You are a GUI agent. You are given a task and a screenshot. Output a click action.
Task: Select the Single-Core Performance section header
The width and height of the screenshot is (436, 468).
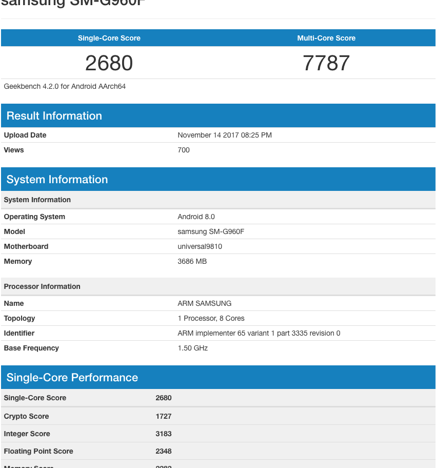click(x=72, y=378)
